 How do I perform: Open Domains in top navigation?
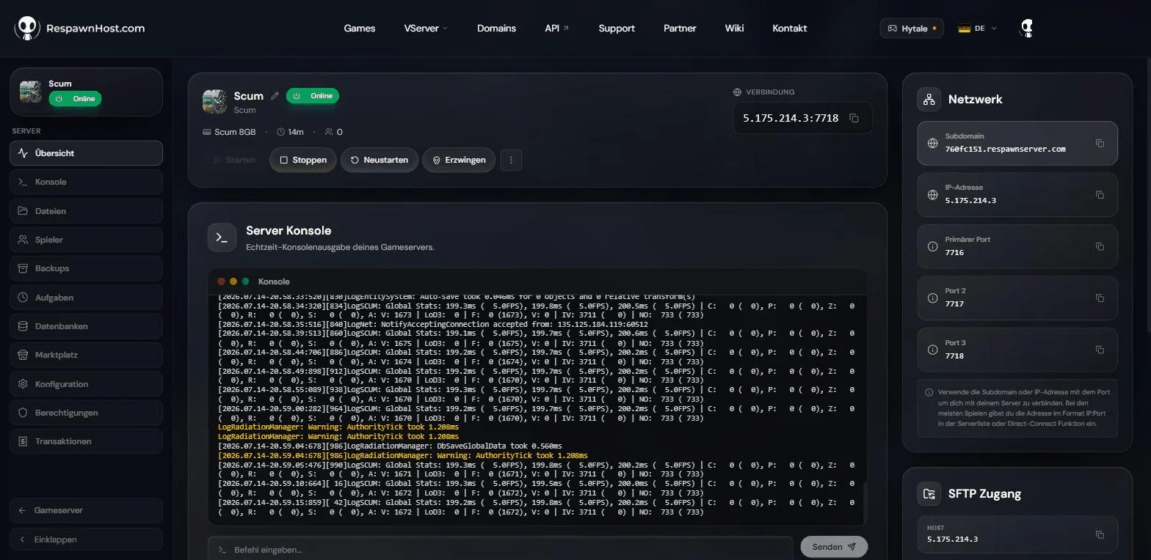496,29
